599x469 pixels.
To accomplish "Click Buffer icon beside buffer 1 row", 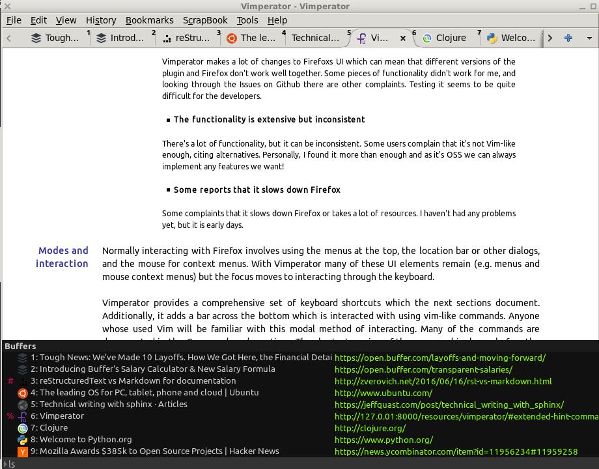I will coord(23,358).
